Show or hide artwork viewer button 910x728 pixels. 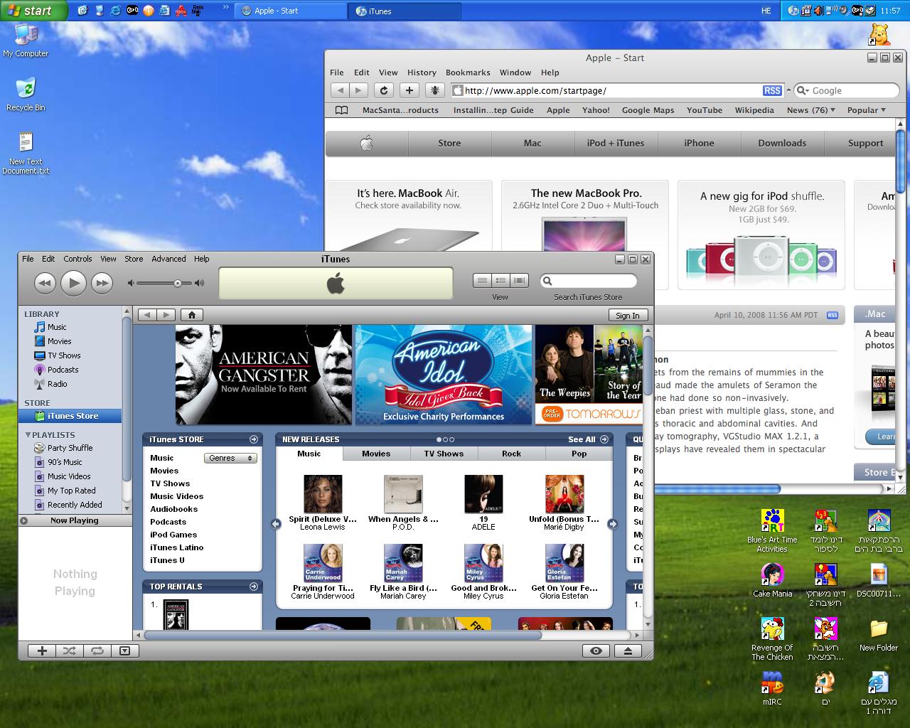point(124,651)
